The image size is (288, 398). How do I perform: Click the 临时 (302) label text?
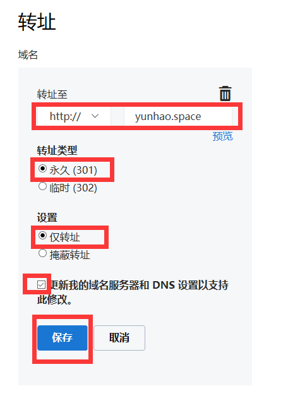click(73, 188)
